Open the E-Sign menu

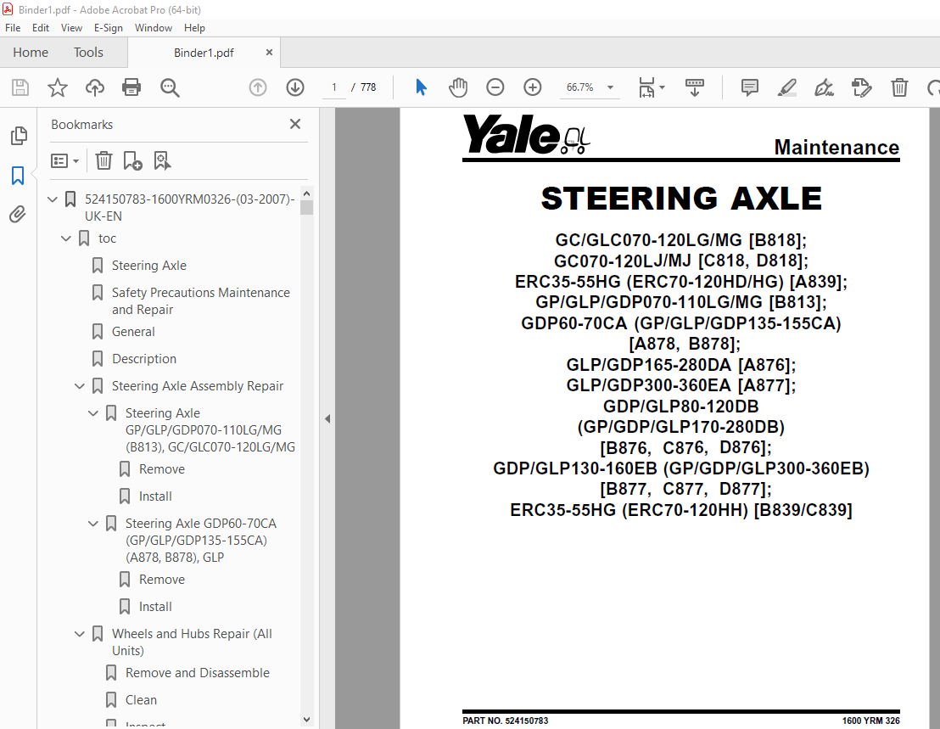109,27
